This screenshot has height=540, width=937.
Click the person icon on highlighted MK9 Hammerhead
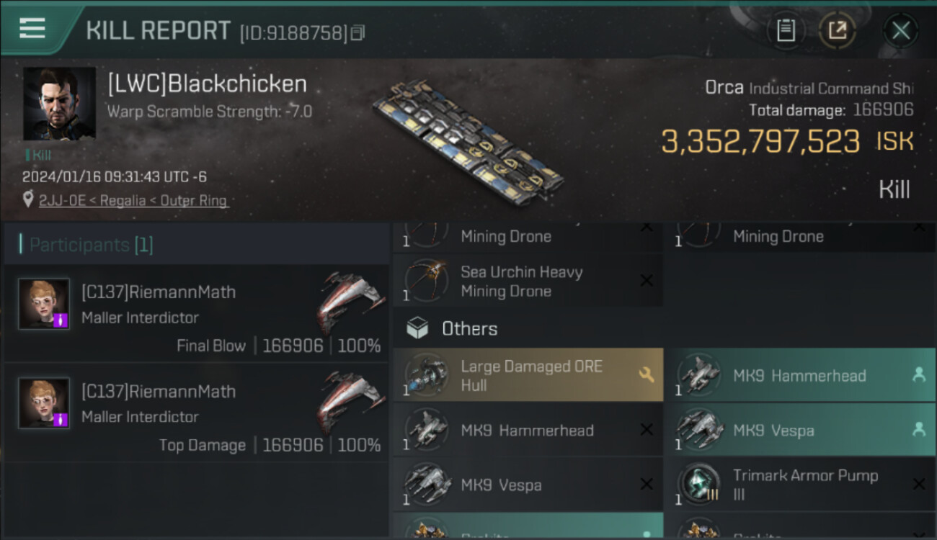[918, 374]
